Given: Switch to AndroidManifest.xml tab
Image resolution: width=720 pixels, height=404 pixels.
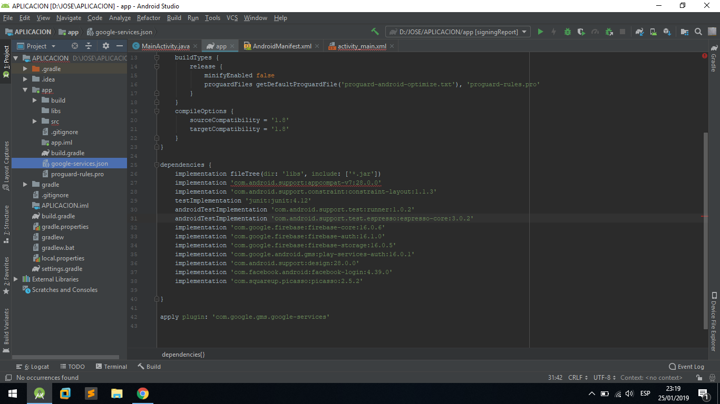Looking at the screenshot, I should click(282, 46).
